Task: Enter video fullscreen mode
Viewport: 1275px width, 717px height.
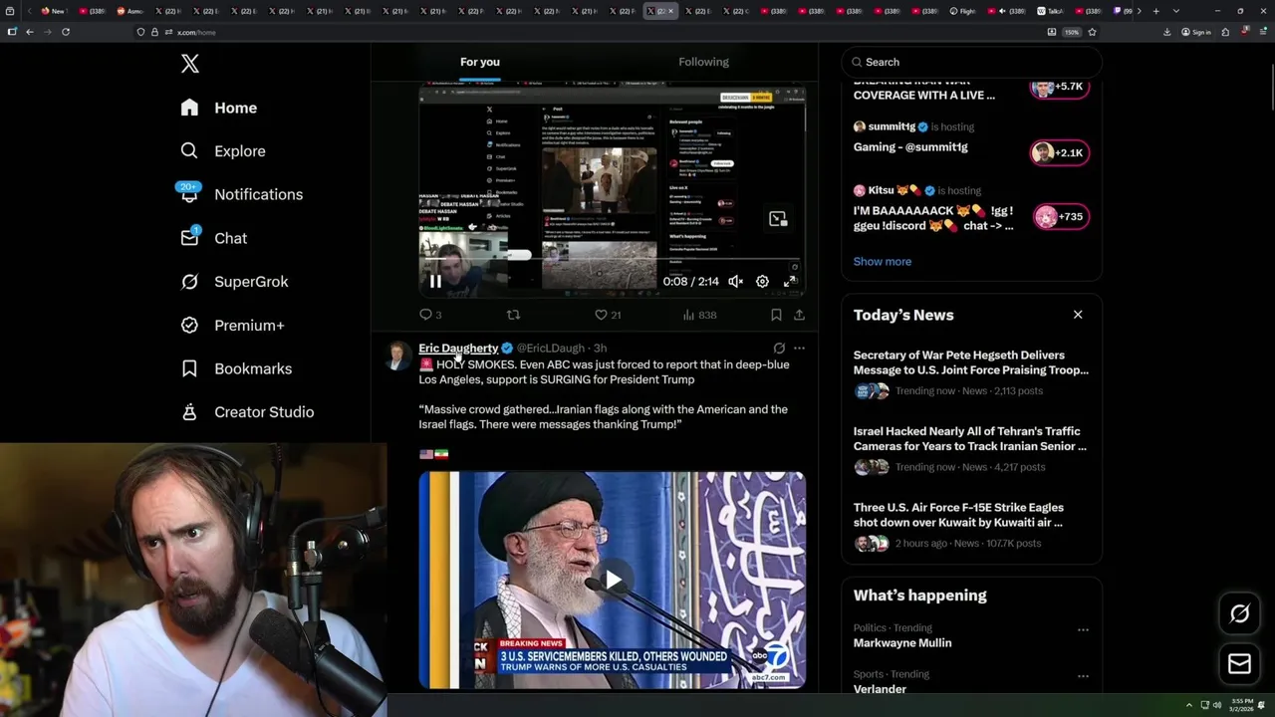Action: click(x=789, y=282)
